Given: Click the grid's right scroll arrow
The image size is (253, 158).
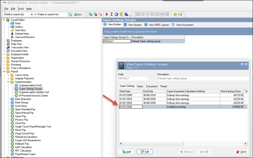Looking at the screenshot, I should coord(246,143).
